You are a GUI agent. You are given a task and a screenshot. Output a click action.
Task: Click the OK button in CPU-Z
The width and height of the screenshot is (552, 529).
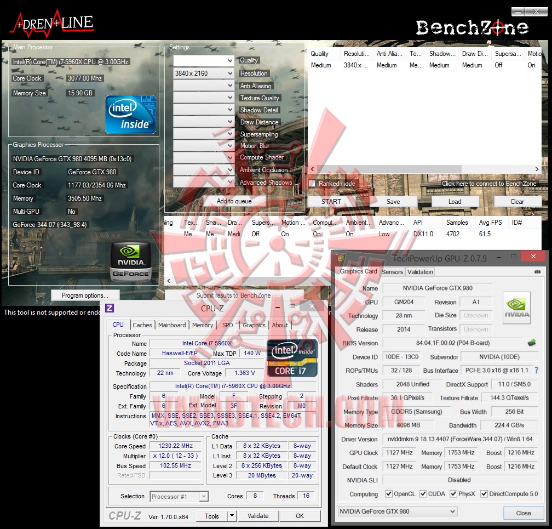tap(300, 516)
